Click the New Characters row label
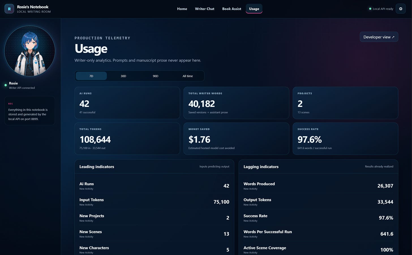Screen dimensions: 412x255 tap(94, 248)
